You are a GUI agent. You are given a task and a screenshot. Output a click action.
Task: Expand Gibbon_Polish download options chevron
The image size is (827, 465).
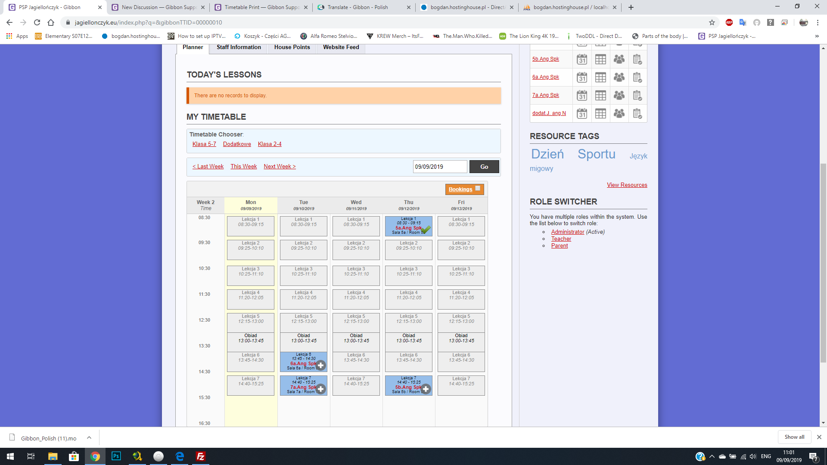[x=89, y=437]
